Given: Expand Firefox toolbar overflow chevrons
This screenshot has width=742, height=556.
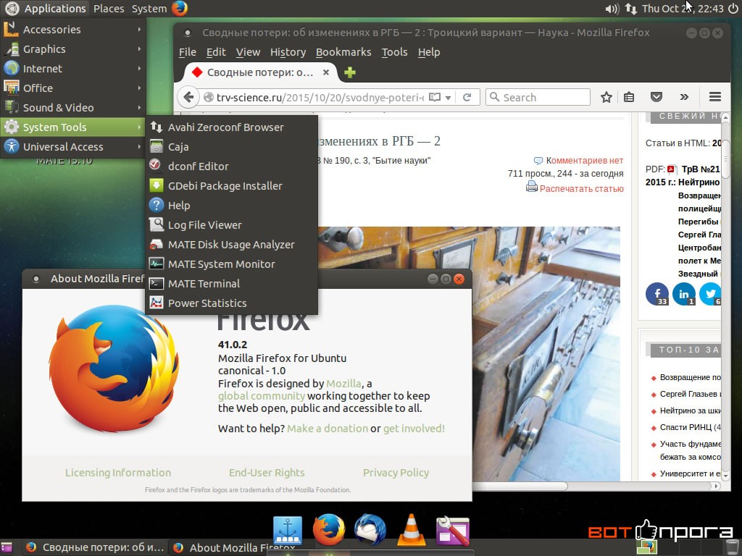Looking at the screenshot, I should point(684,98).
